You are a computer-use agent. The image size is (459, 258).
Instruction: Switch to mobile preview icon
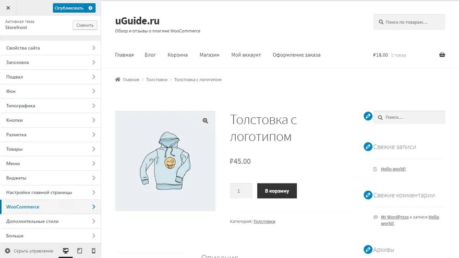(x=93, y=251)
